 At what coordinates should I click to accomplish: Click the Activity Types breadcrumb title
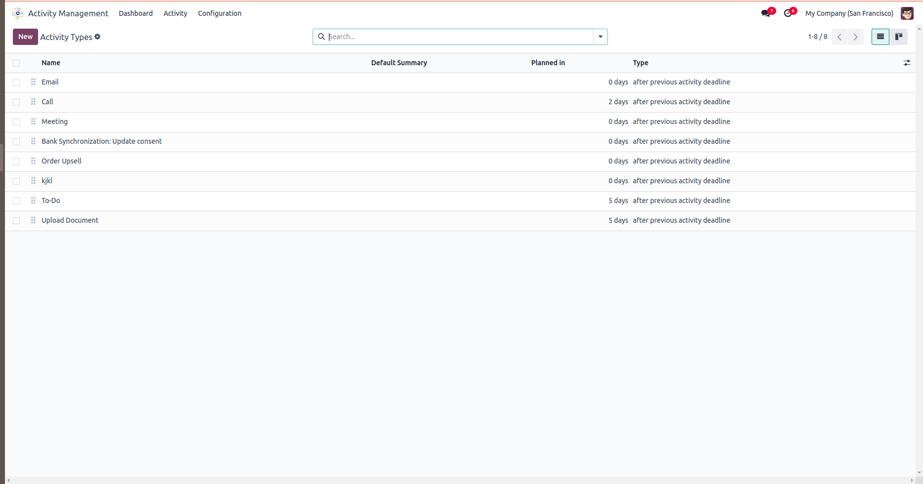(x=66, y=37)
